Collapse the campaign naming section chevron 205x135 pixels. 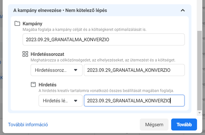coord(183,10)
